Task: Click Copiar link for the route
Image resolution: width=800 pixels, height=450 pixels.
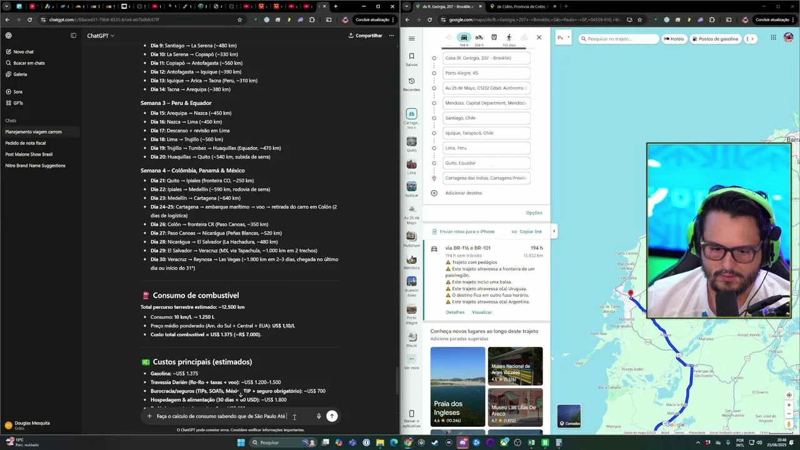Action: click(x=526, y=232)
